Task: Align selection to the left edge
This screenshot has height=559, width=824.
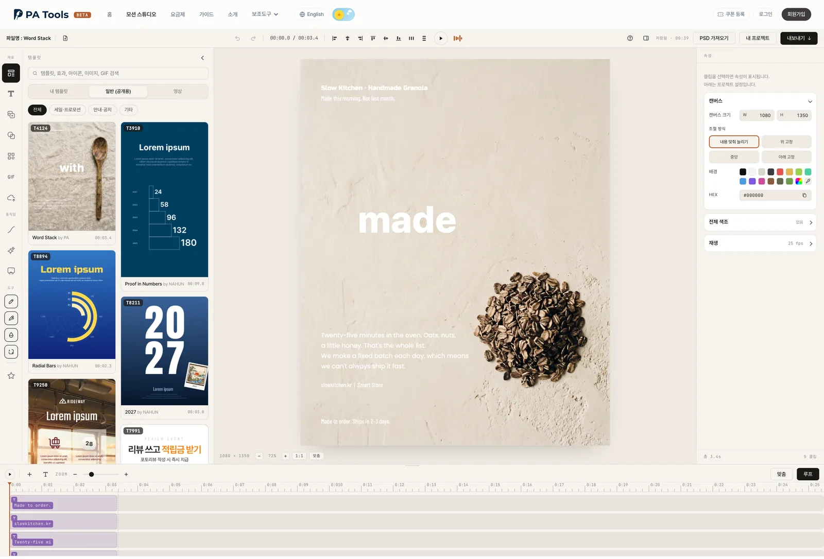Action: (334, 38)
